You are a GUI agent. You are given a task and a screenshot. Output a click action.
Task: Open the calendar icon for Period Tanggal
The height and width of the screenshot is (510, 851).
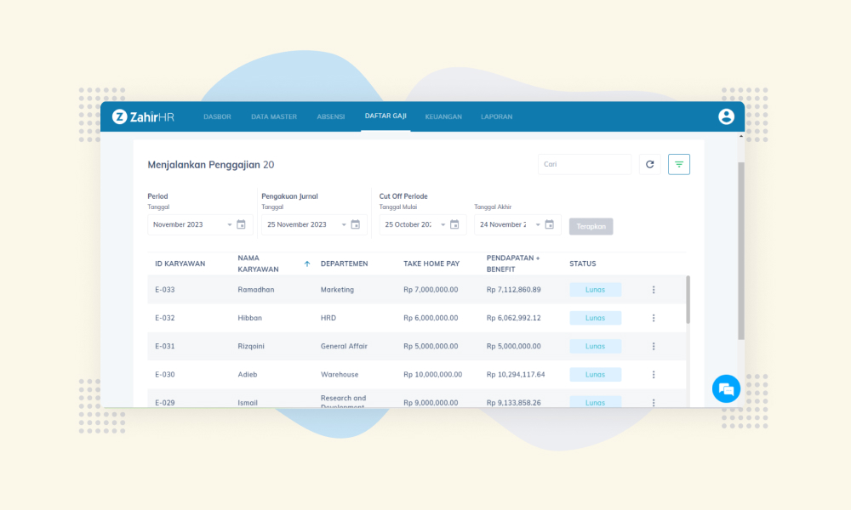241,224
